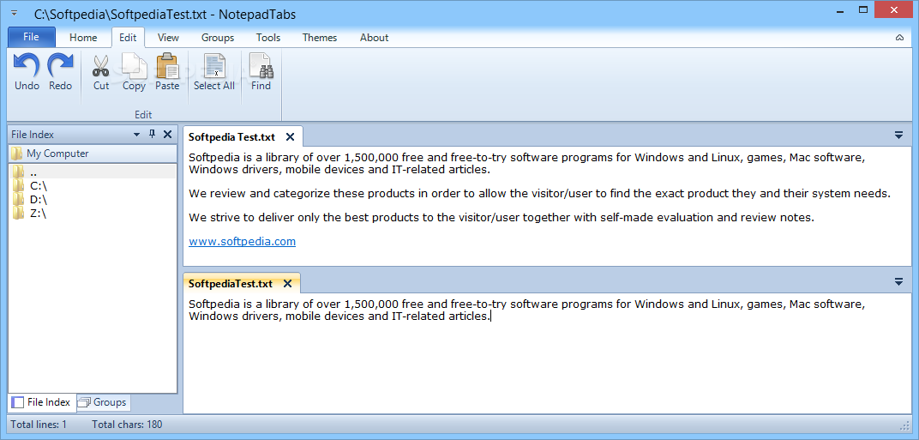Viewport: 919px width, 440px height.
Task: Click the Select All icon
Action: [214, 66]
